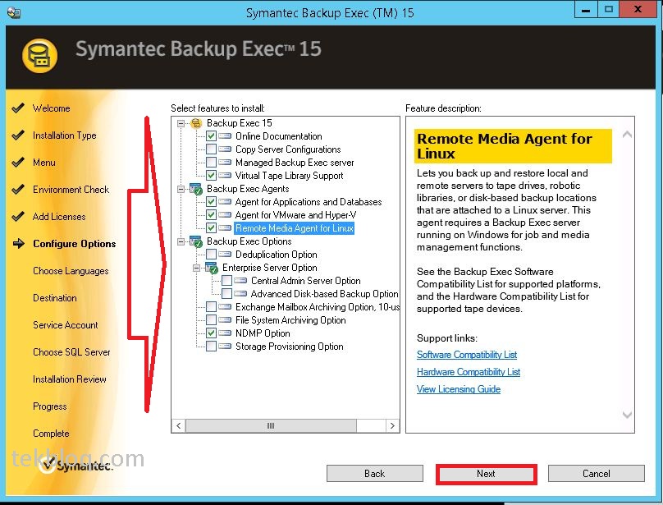Enable the Central Admin Server Option checkbox
This screenshot has height=505, width=663.
(226, 281)
